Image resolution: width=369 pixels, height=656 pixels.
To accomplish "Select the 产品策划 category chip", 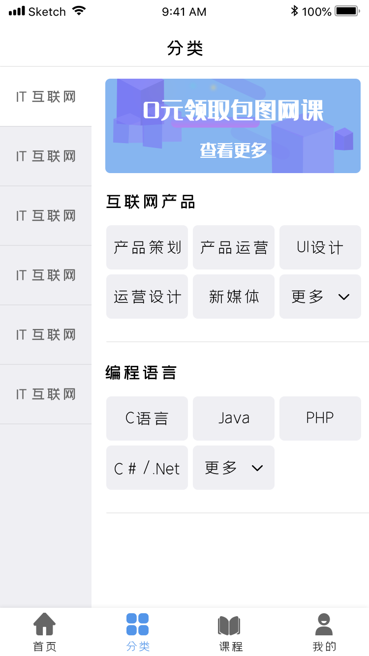I will click(x=147, y=247).
